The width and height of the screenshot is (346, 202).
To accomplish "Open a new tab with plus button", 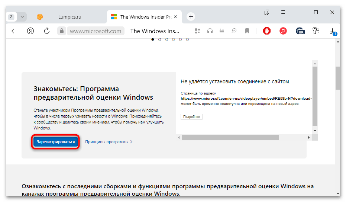I will pos(191,17).
